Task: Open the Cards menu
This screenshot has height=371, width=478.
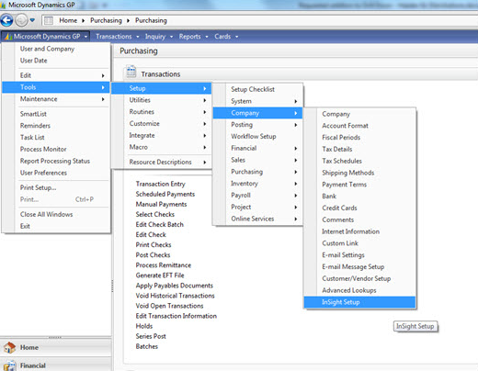Action: (226, 37)
